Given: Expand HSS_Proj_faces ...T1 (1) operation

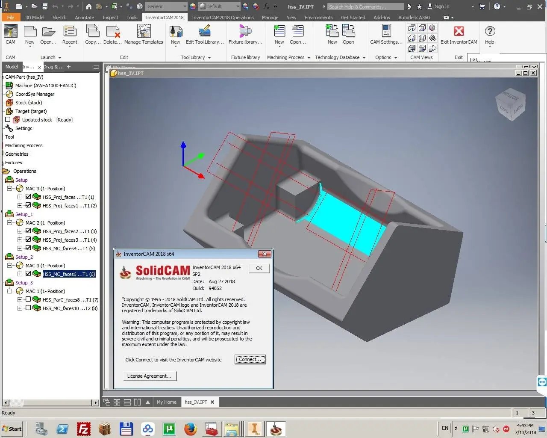Looking at the screenshot, I should (20, 197).
